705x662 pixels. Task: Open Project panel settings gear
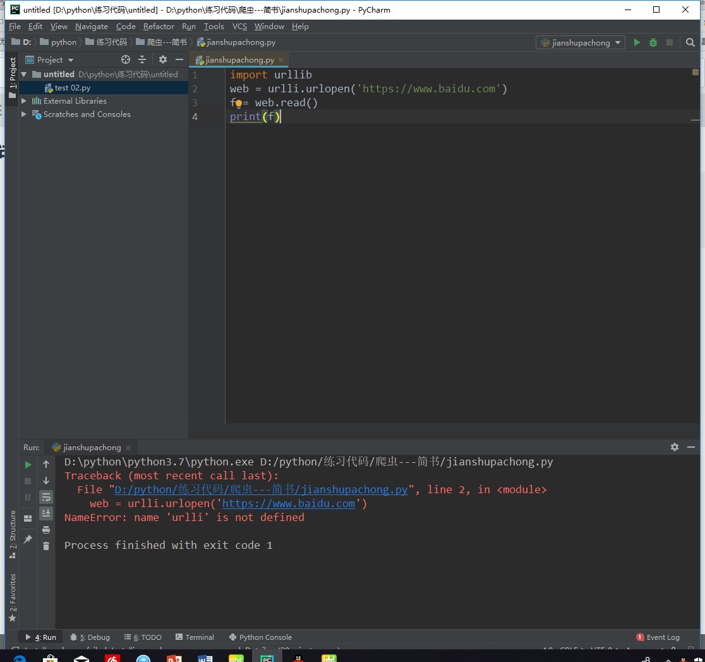coord(163,59)
